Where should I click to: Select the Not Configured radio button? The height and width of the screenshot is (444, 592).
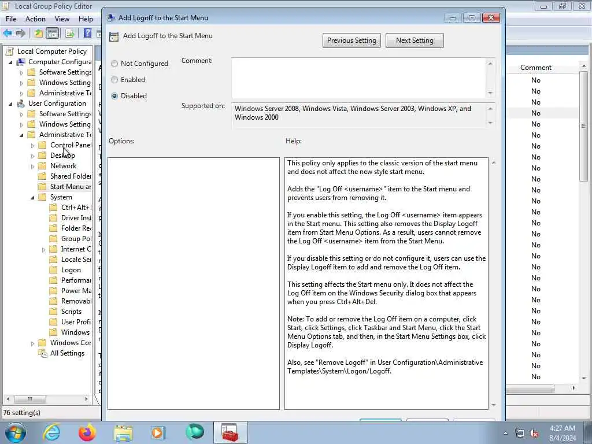tap(114, 64)
